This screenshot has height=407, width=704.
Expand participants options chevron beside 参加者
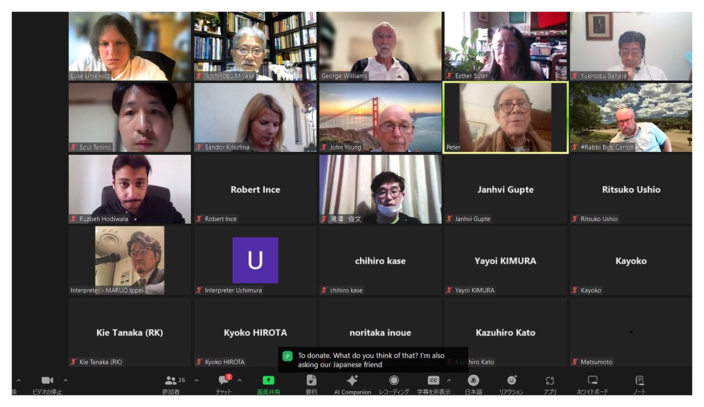click(196, 381)
